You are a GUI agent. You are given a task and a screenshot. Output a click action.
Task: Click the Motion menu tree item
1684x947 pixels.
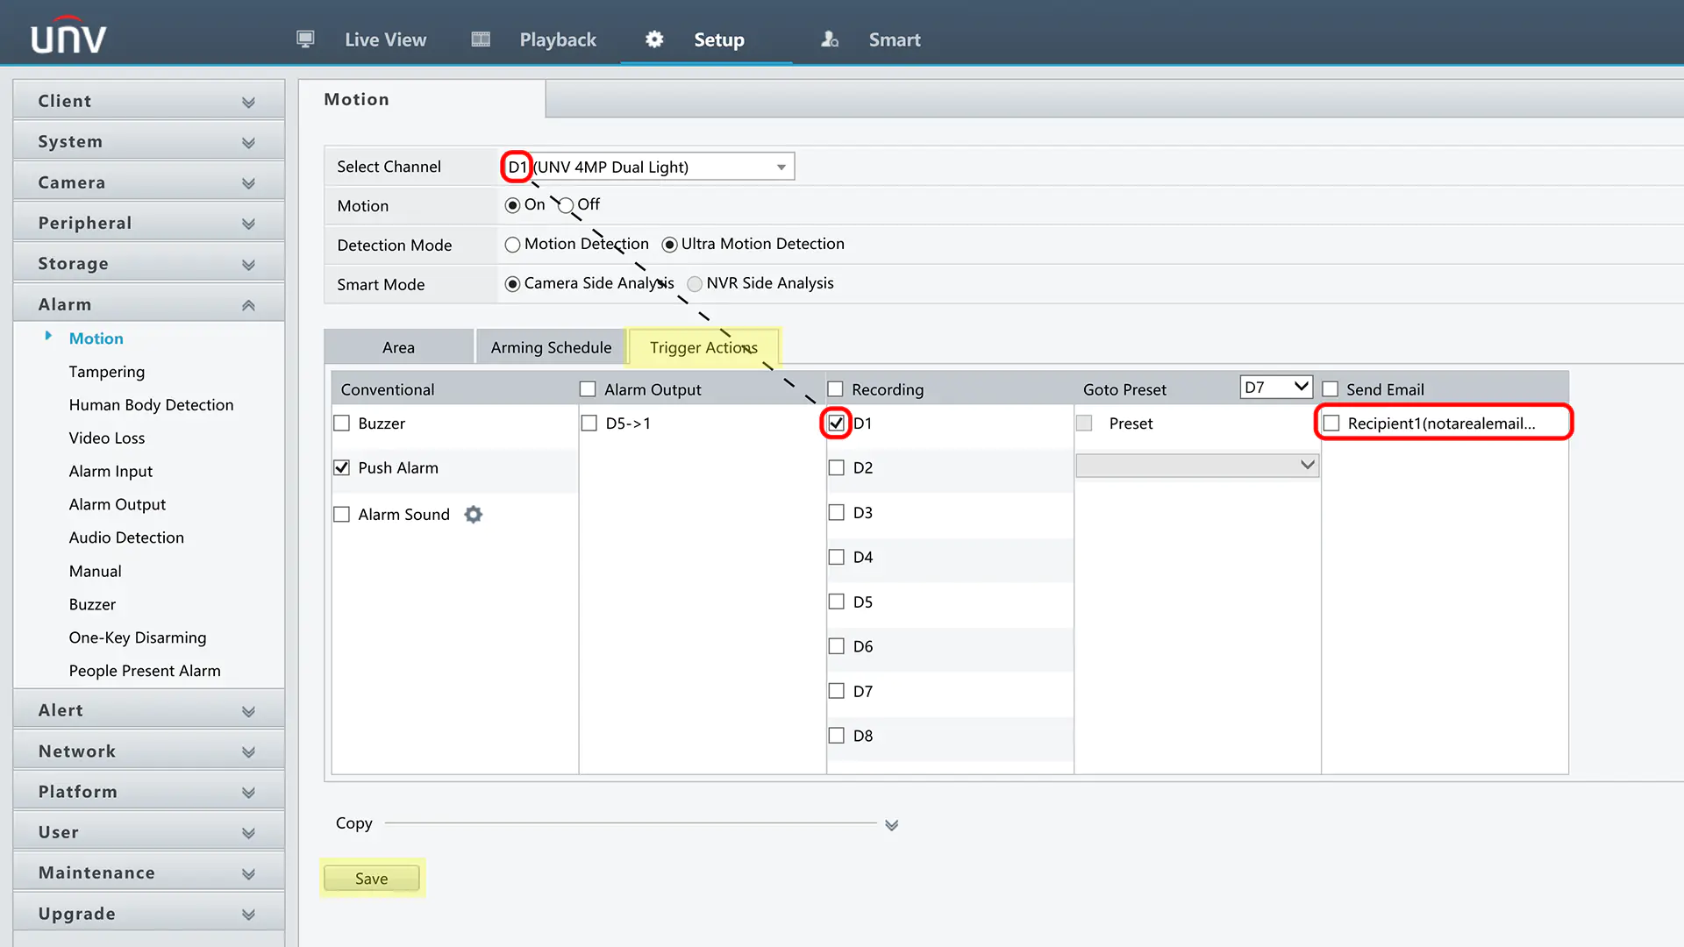[x=96, y=338]
